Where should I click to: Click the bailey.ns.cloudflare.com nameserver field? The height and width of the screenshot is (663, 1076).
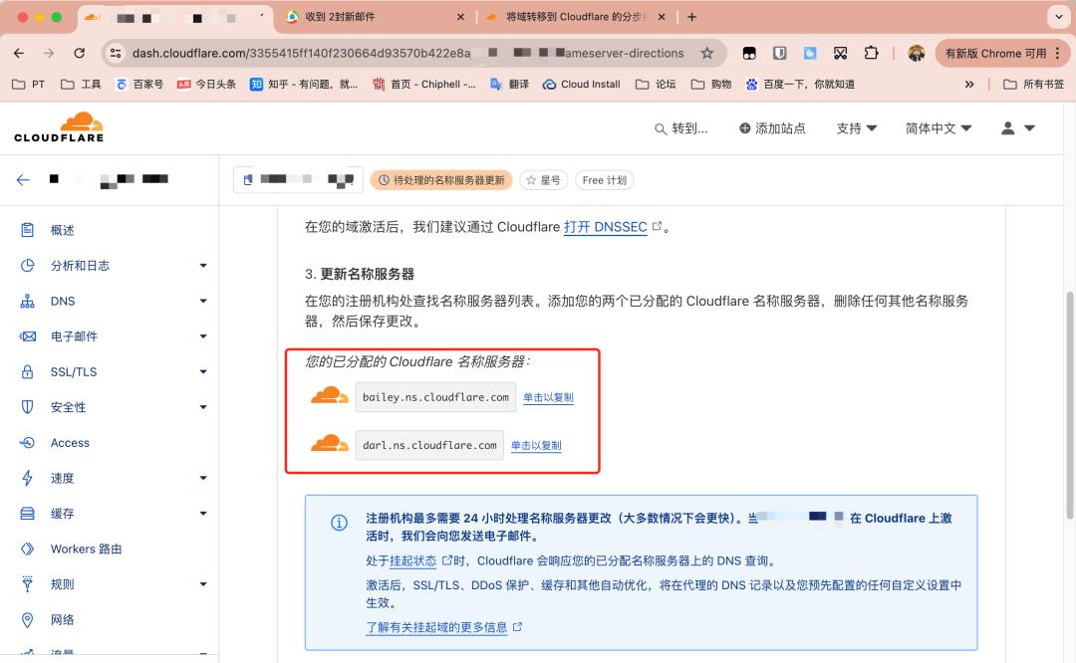[435, 397]
